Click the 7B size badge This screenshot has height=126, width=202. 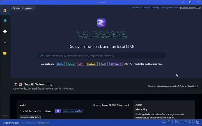pyautogui.click(x=58, y=111)
